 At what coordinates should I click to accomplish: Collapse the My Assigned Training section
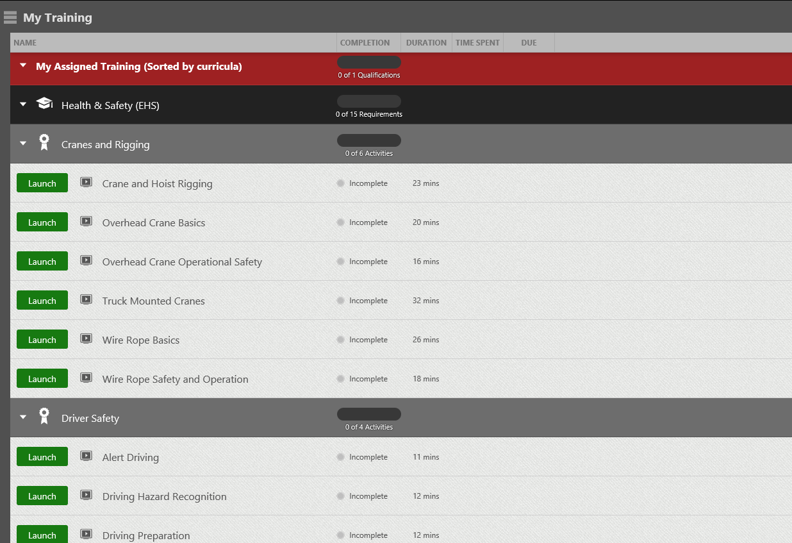tap(24, 65)
